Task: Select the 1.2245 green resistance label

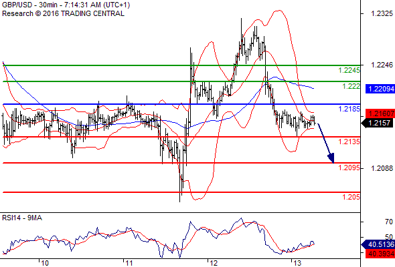Action: click(349, 70)
